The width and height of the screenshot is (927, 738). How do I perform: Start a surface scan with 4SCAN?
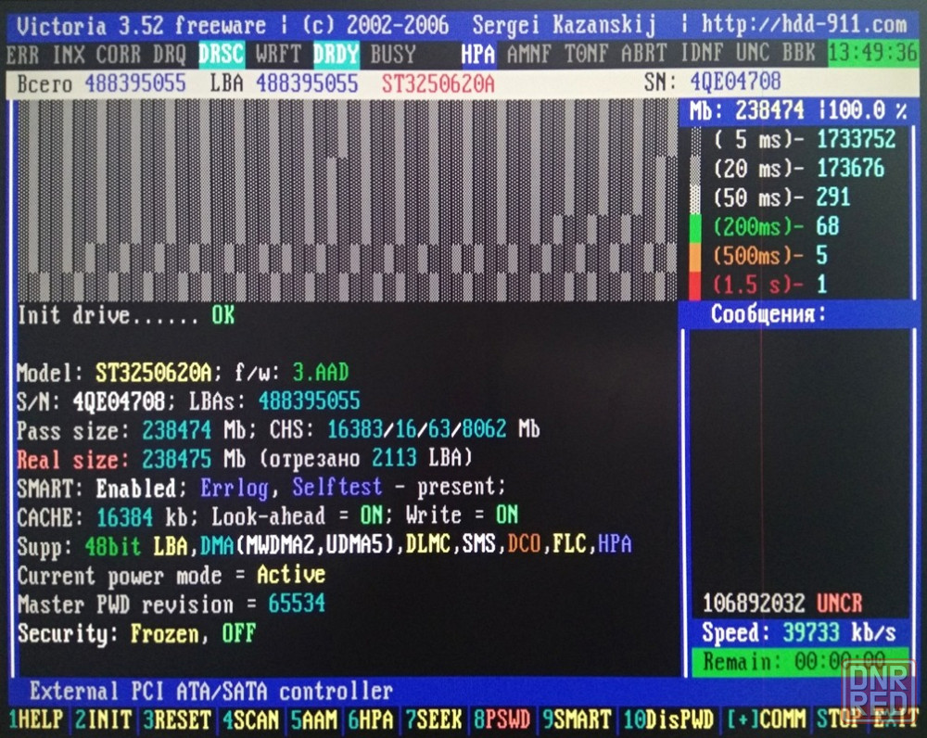[250, 719]
